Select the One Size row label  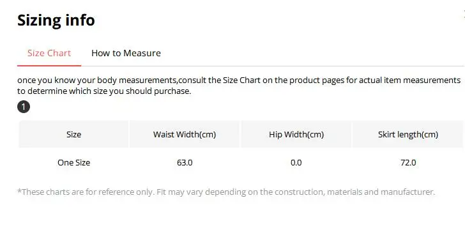[x=74, y=162]
